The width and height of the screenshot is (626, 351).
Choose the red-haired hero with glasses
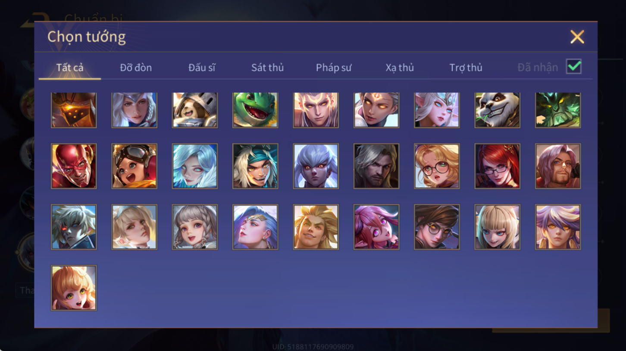tap(497, 166)
